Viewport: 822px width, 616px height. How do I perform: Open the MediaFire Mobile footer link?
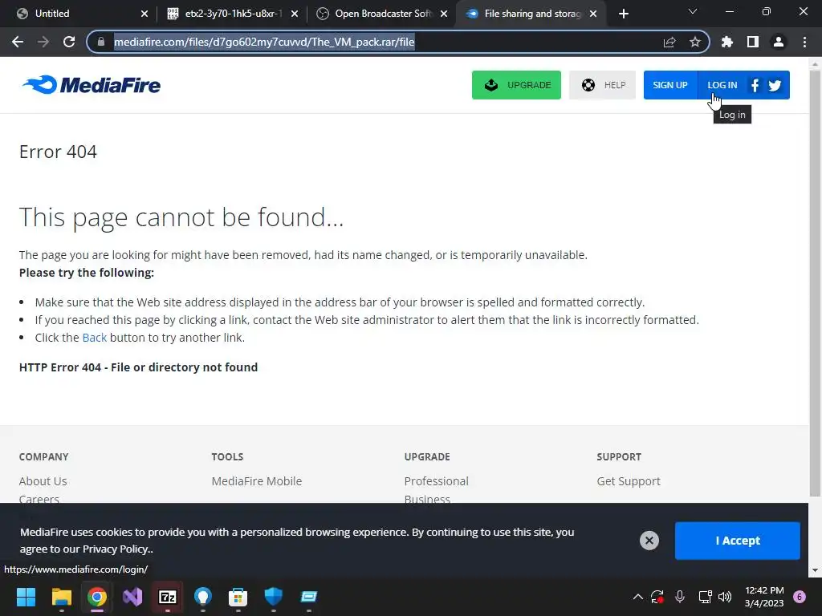(x=256, y=481)
